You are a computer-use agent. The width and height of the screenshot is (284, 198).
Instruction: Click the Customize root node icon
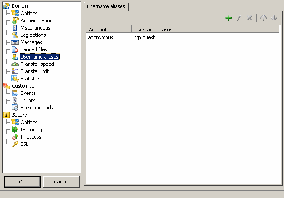coord(6,86)
